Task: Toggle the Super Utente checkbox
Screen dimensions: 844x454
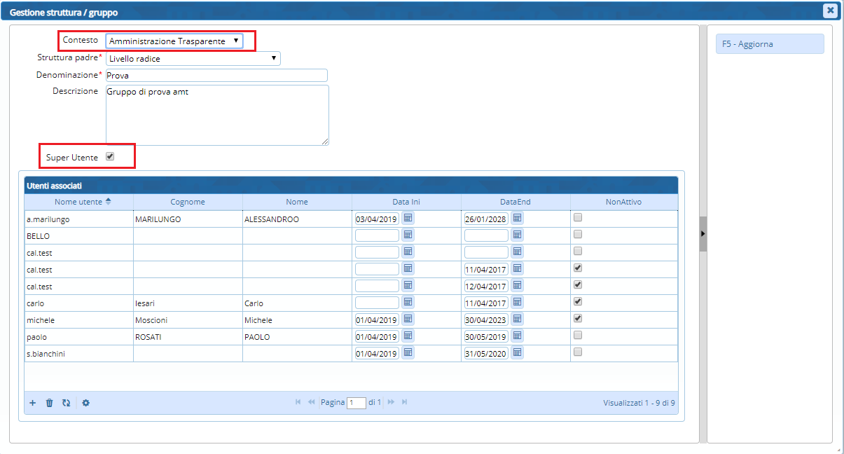Action: (110, 157)
